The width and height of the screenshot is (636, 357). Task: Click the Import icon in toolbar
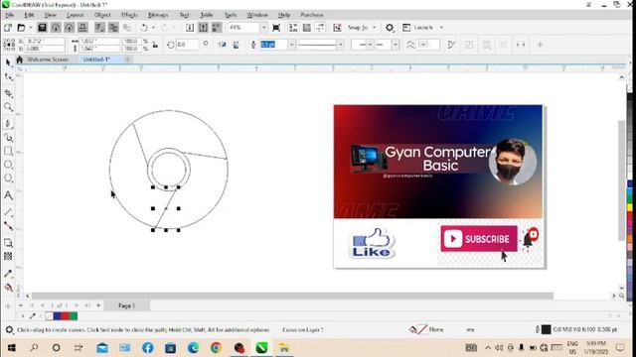pos(190,28)
